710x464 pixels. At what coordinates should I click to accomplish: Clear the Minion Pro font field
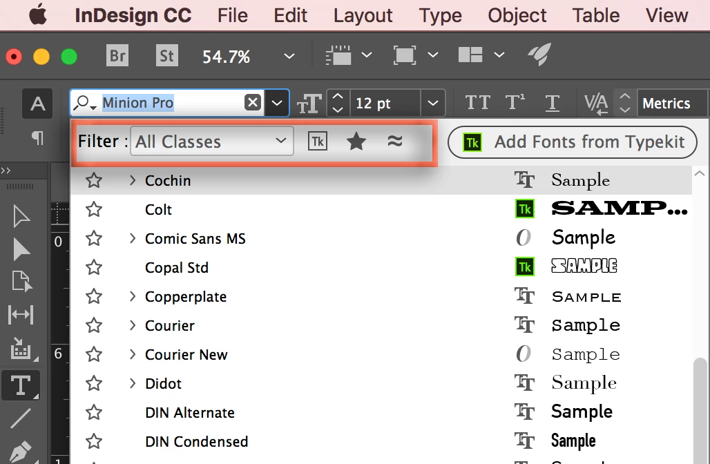253,102
